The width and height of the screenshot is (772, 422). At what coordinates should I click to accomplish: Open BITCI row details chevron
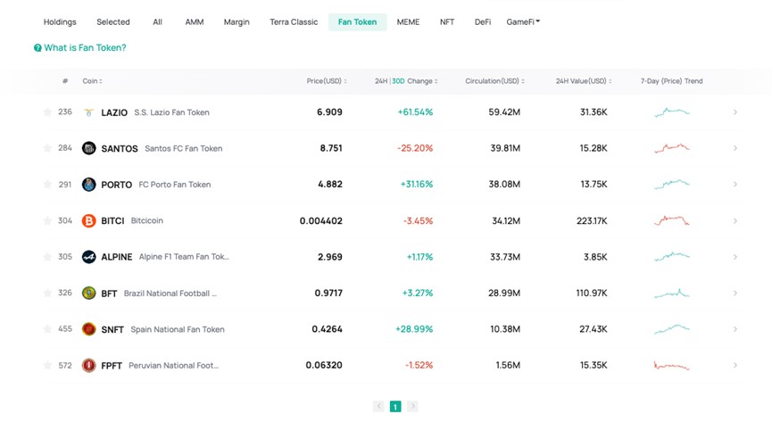tap(735, 220)
